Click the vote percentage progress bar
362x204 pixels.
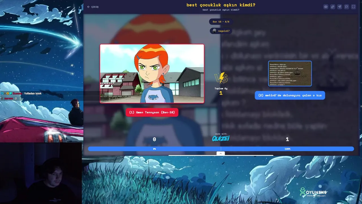221,149
